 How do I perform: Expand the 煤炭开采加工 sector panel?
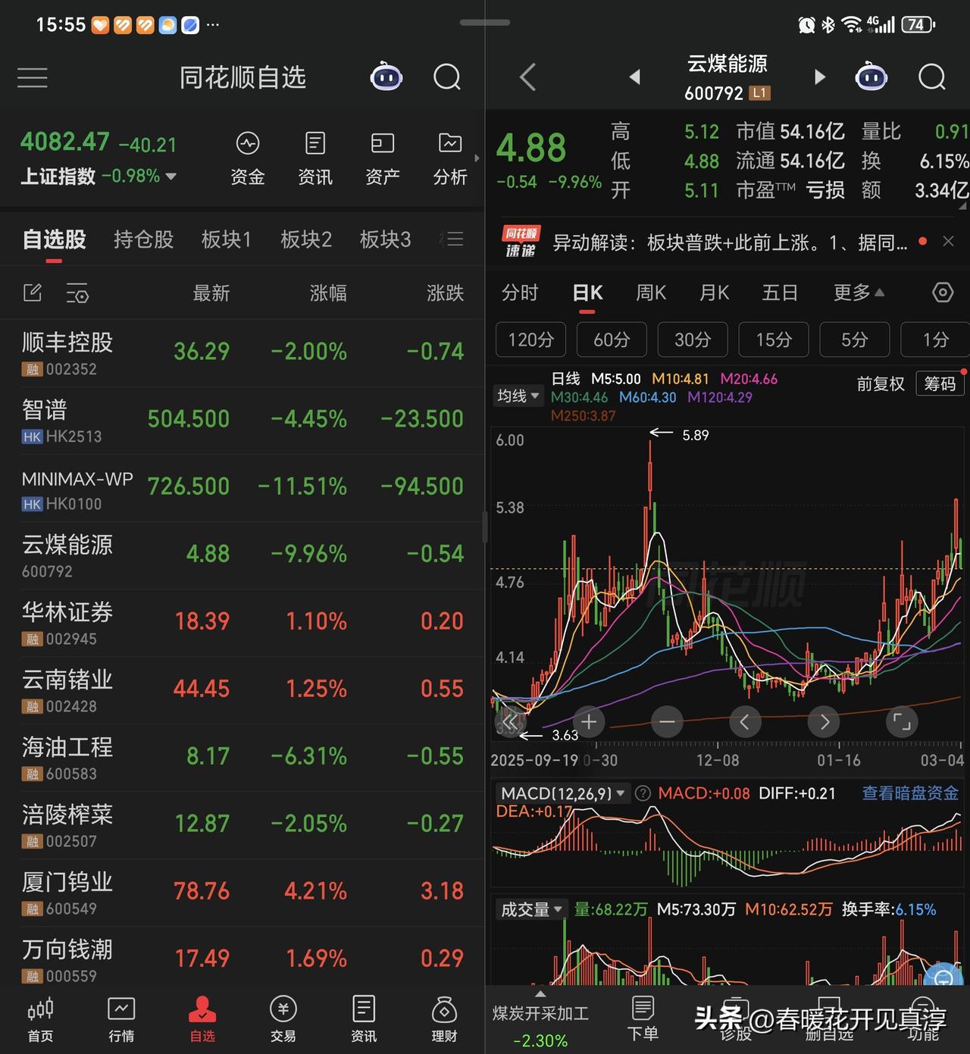point(540,993)
